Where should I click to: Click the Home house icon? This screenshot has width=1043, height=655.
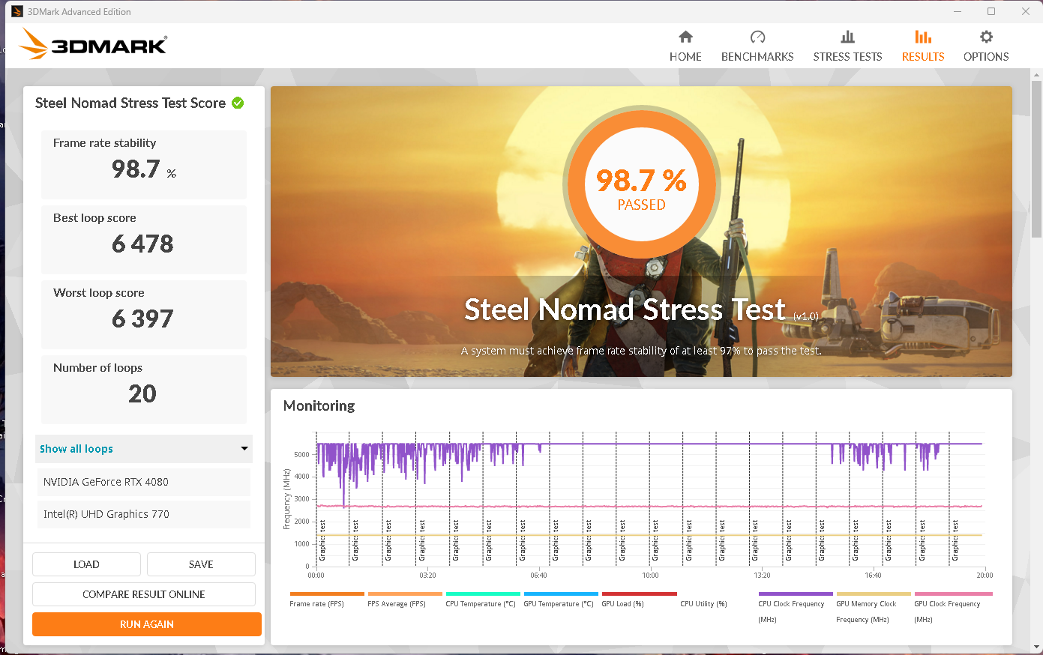tap(685, 37)
